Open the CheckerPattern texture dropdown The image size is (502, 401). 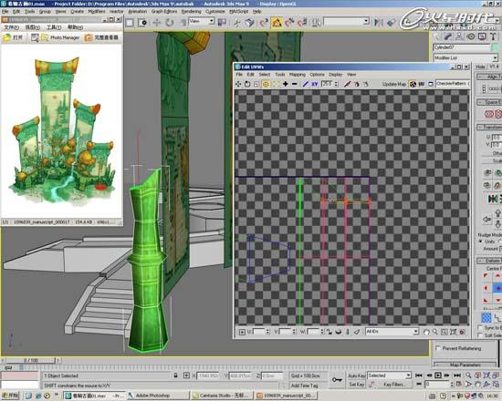point(453,84)
